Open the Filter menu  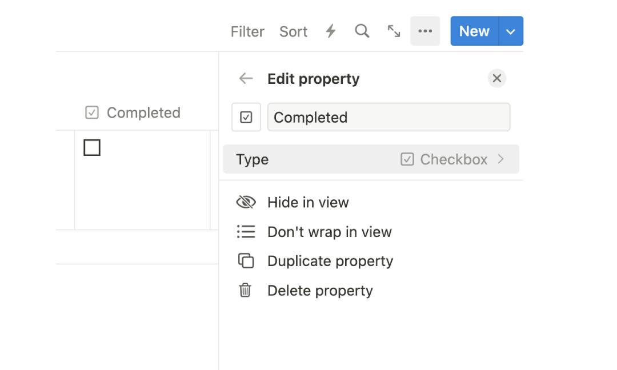247,31
